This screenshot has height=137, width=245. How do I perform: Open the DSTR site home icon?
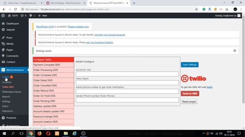[x=9, y=16]
